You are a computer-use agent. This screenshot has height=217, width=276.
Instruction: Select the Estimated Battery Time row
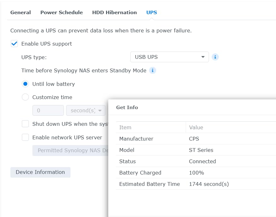pos(195,184)
